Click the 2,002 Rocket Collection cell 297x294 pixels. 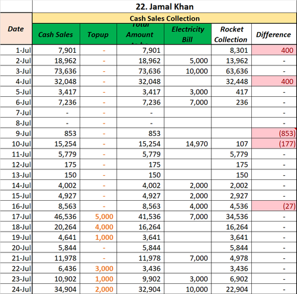231,185
